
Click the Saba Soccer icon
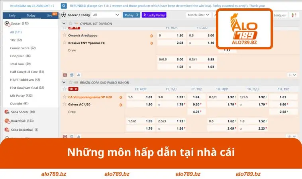click(x=7, y=112)
